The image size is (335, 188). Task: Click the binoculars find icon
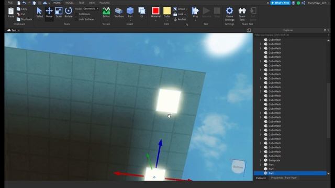[x=45, y=3]
